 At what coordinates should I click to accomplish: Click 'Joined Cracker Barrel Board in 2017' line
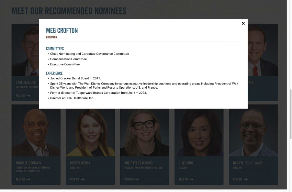[76, 78]
